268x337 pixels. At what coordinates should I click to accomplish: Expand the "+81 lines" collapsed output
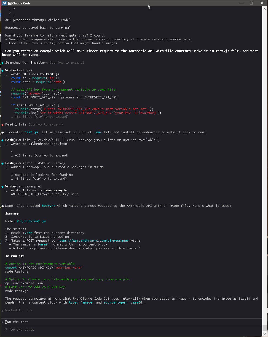(40, 117)
